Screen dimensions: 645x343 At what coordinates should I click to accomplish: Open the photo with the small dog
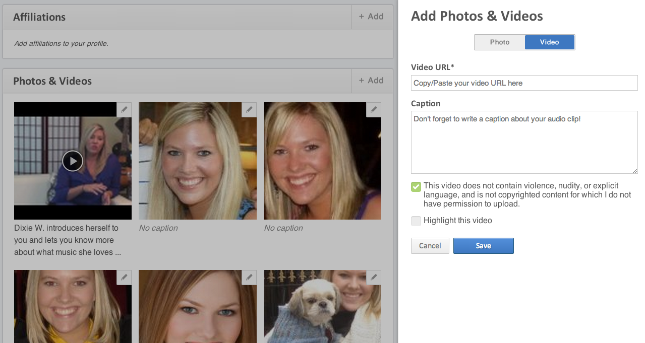323,306
